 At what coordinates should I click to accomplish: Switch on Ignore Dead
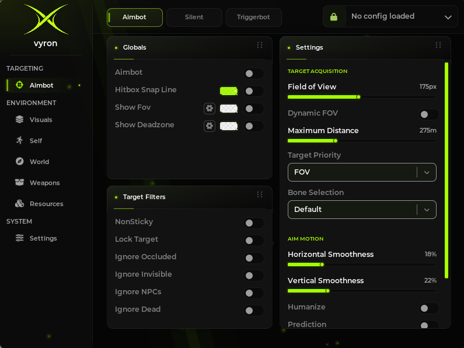coord(254,311)
